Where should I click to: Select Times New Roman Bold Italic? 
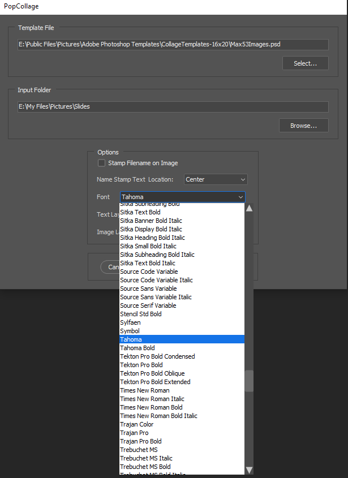pyautogui.click(x=158, y=415)
